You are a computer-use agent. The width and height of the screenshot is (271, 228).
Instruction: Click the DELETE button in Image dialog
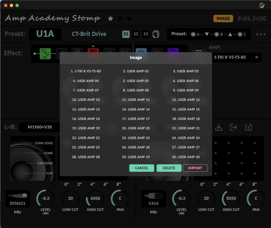click(x=169, y=168)
